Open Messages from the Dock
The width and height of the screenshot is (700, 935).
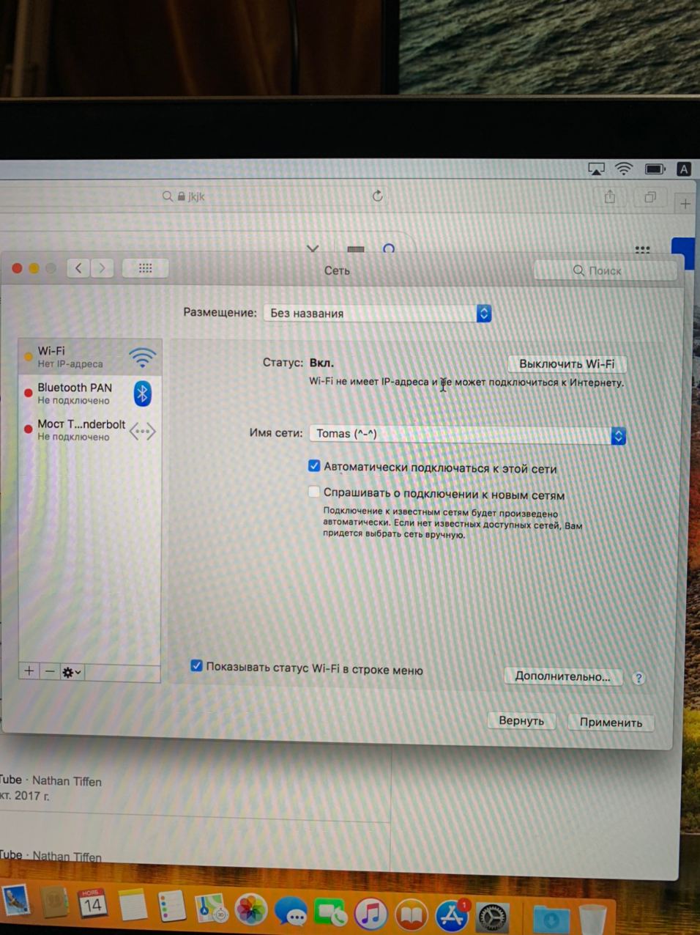(x=291, y=912)
